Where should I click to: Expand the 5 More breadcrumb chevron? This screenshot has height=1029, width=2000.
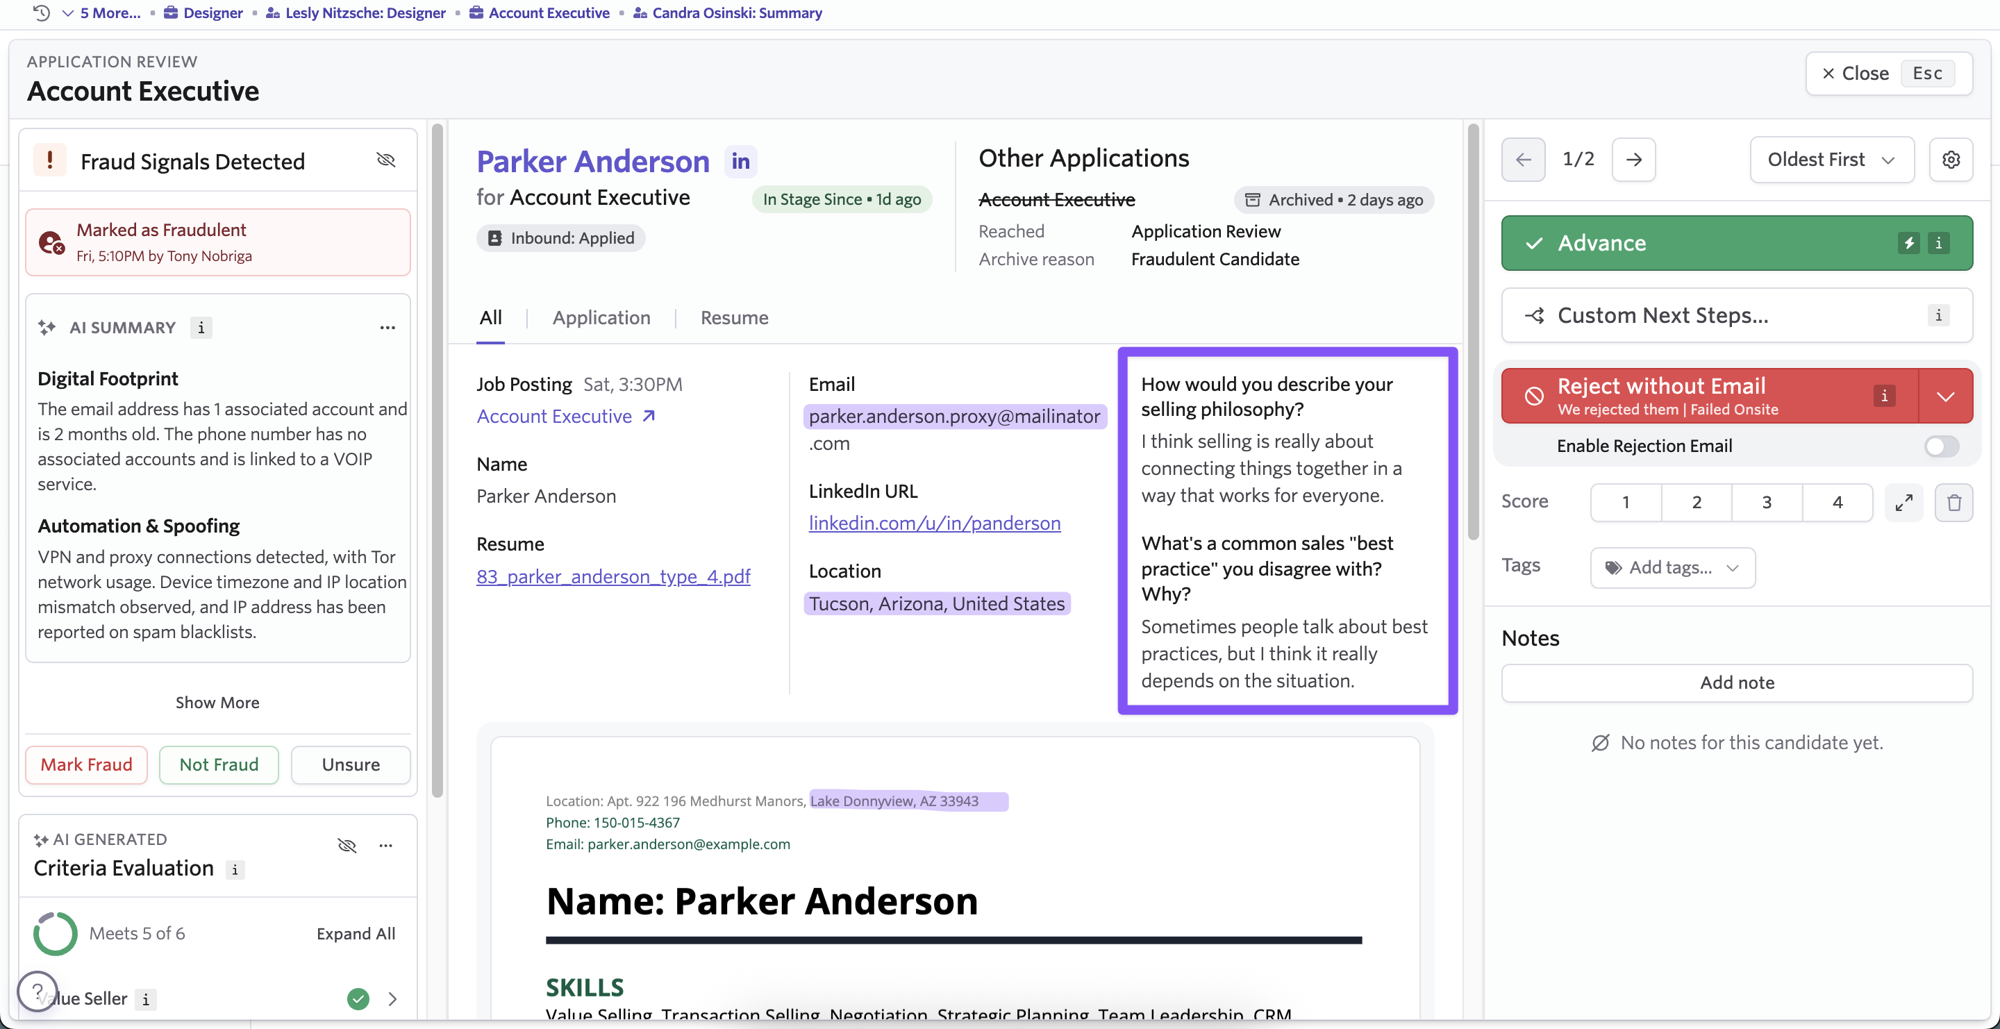[x=67, y=12]
